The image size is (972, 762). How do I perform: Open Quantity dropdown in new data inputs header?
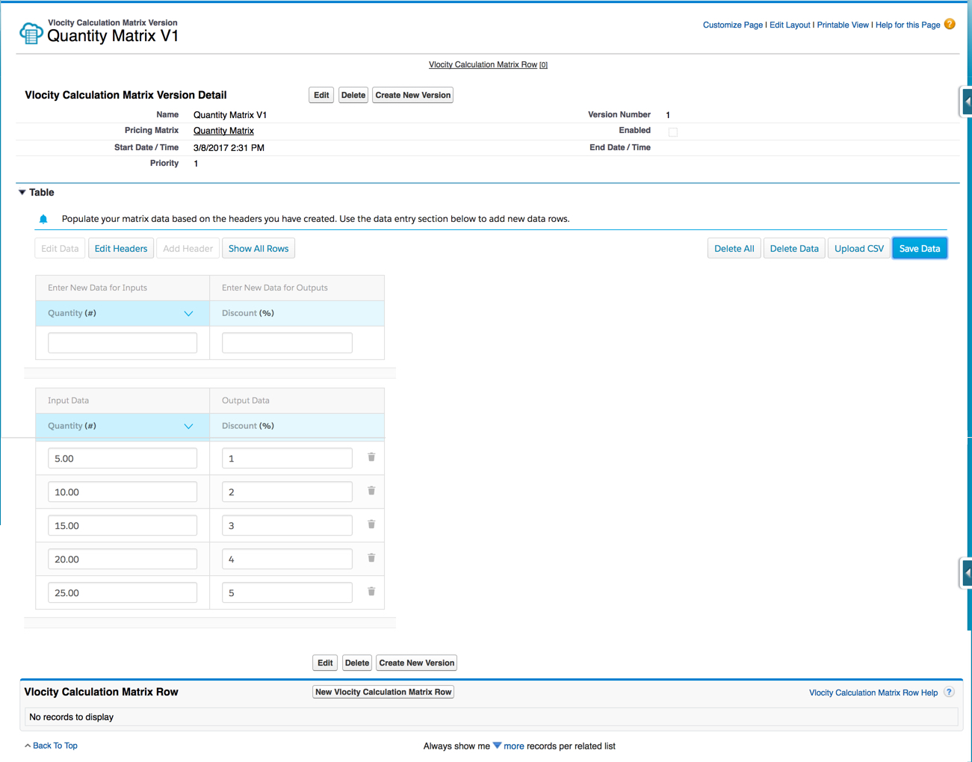[188, 314]
